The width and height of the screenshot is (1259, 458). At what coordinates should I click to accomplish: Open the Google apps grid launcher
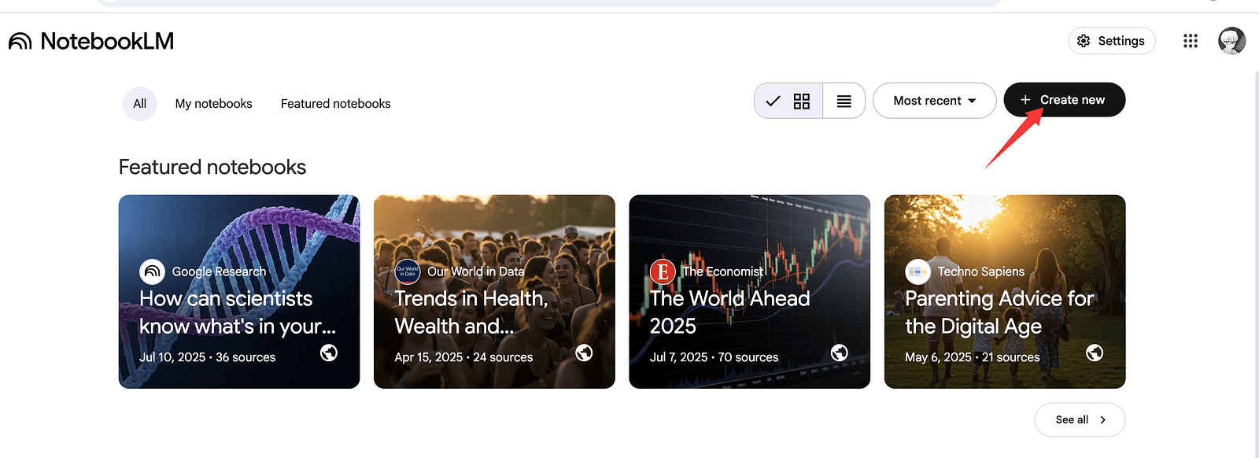click(1190, 41)
